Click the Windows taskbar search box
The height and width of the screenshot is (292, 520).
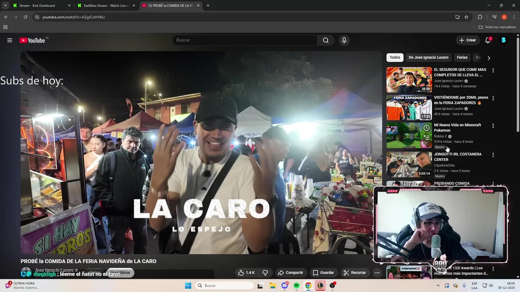[225, 286]
